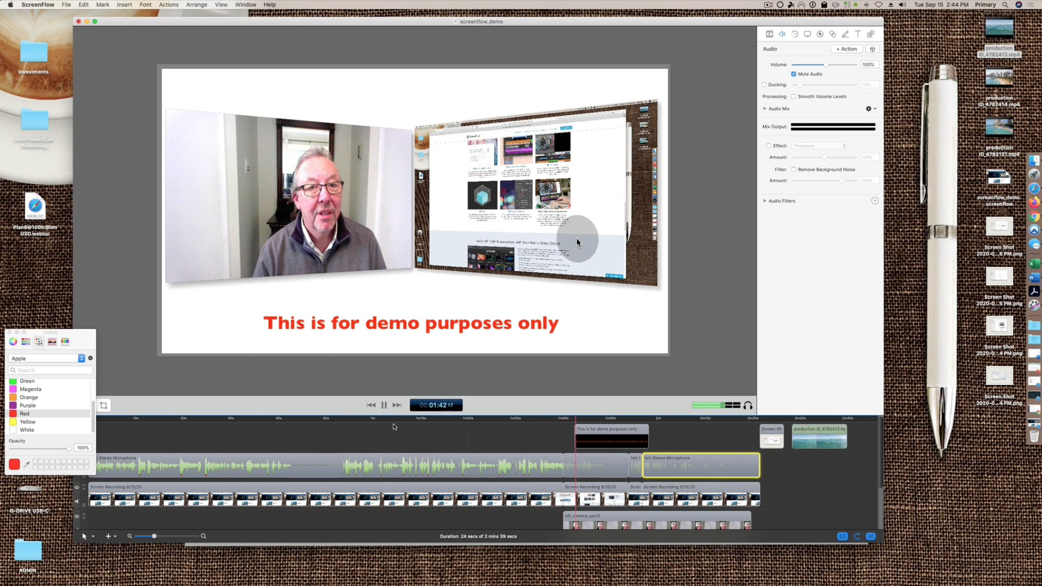Open the Apple palette dropdown
Image resolution: width=1042 pixels, height=586 pixels.
[x=46, y=358]
